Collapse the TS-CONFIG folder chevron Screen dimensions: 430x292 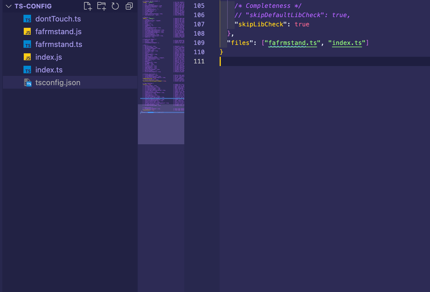(9, 6)
